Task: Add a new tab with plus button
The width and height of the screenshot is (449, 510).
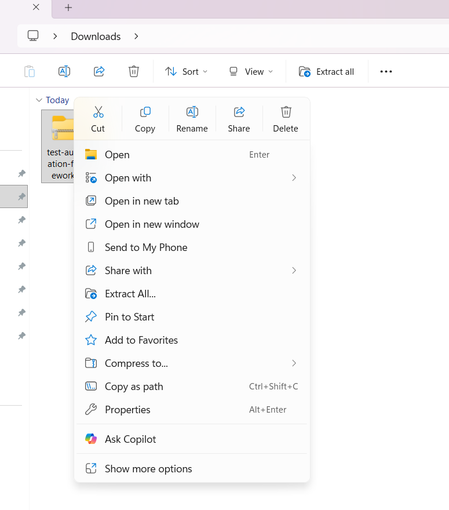Action: pyautogui.click(x=68, y=8)
